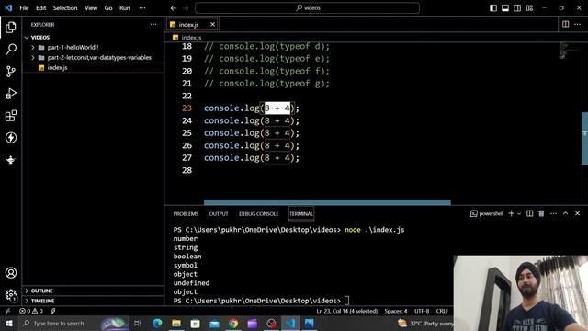Toggle the primary side bar layout icon
The image size is (588, 331).
tap(493, 8)
